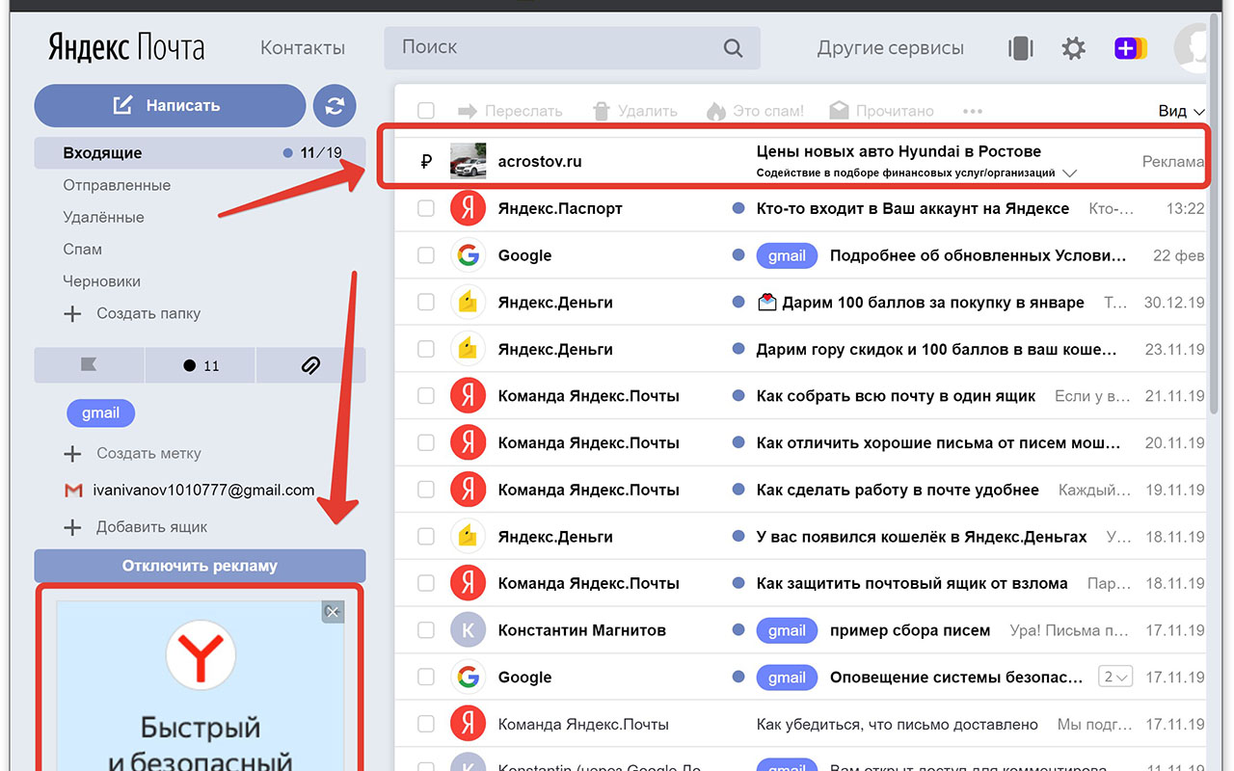Screen dimensions: 1234x771
Task: Click Яндекс.Деньги avatar on 30.12.19 row
Action: (x=468, y=303)
